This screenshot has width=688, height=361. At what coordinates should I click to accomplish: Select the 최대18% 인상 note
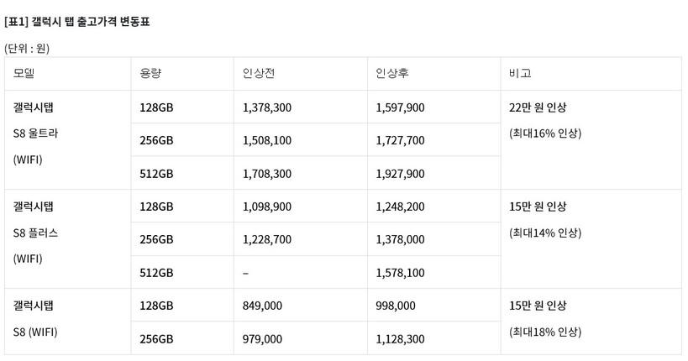point(544,332)
